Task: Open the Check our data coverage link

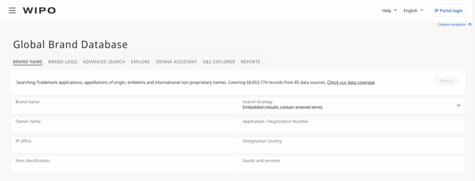Action: [x=351, y=83]
